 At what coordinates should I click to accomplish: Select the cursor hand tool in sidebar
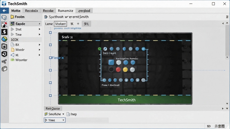tap(4, 18)
